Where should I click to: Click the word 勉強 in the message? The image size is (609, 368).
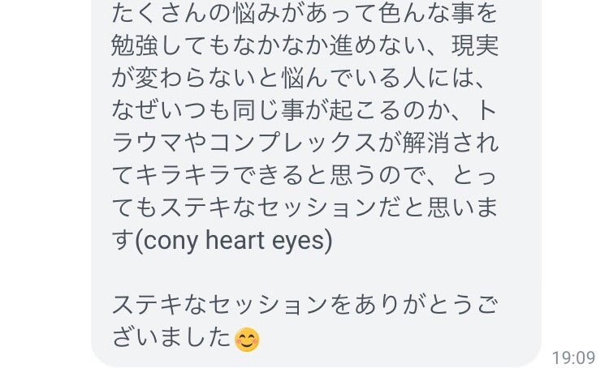136,46
